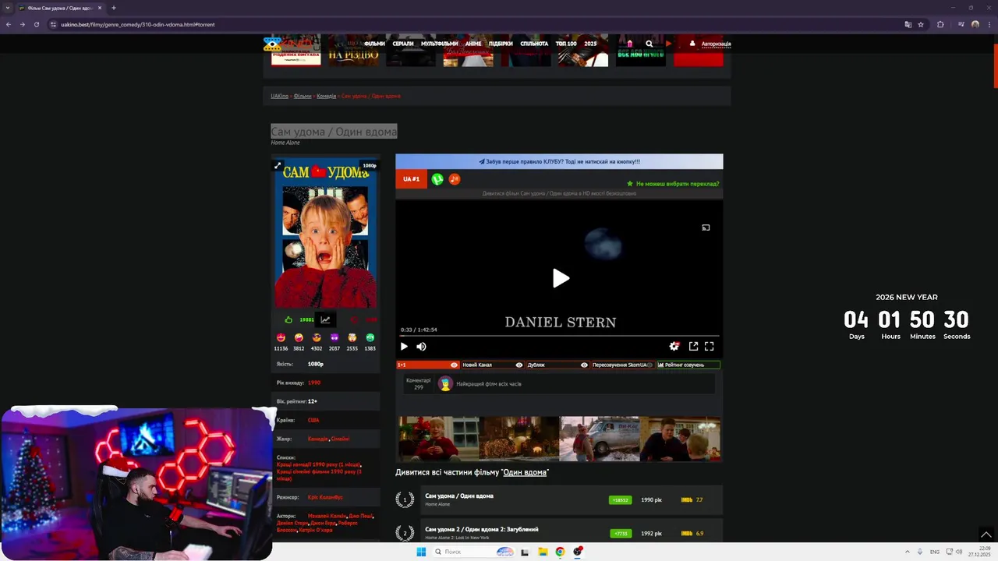
Task: Open Chrome from the taskbar
Action: pyautogui.click(x=560, y=552)
